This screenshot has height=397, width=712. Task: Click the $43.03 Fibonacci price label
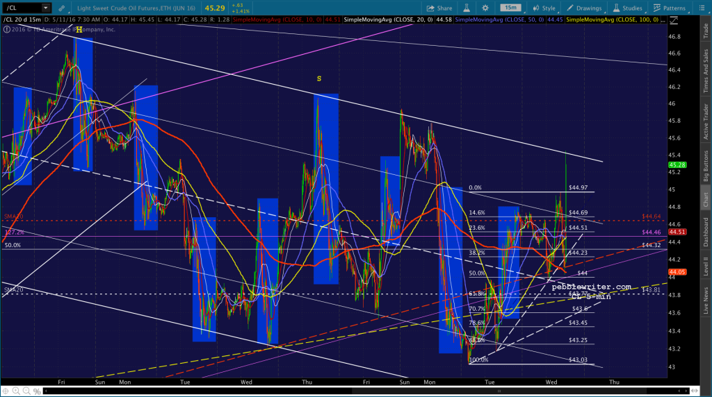click(x=578, y=360)
